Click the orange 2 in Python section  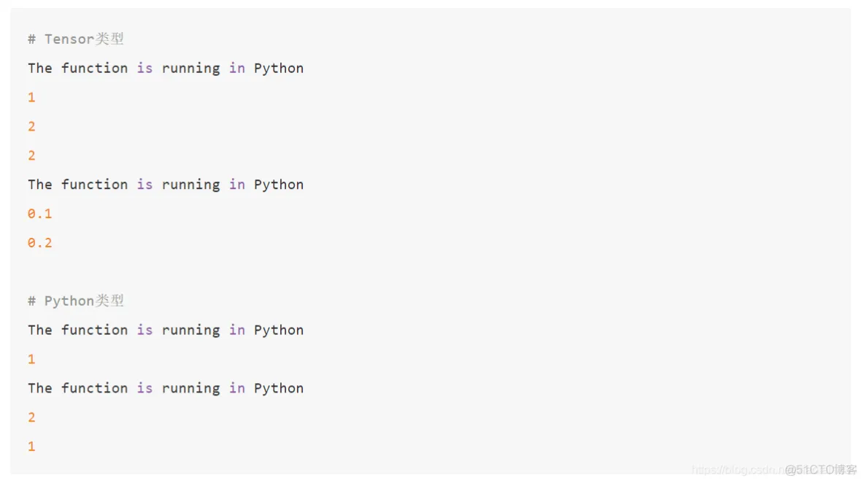[31, 417]
